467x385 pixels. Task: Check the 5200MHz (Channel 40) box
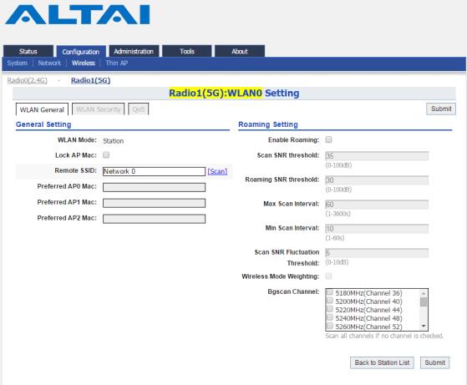[330, 301]
